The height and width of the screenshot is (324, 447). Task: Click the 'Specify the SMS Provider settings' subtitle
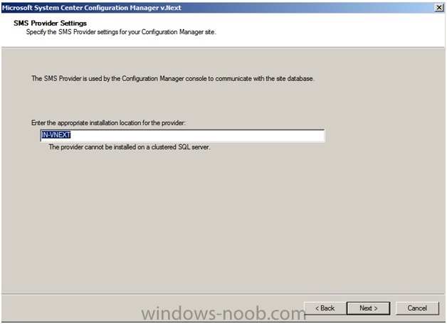(121, 32)
